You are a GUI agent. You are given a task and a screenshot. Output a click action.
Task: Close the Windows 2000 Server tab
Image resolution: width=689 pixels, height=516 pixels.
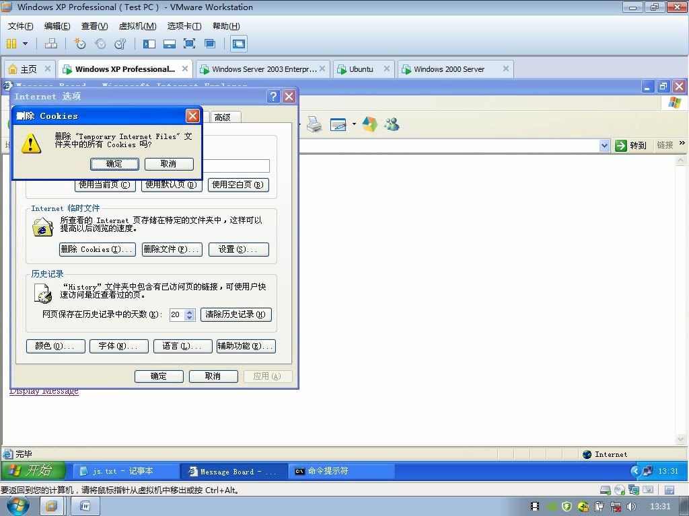[x=506, y=69]
